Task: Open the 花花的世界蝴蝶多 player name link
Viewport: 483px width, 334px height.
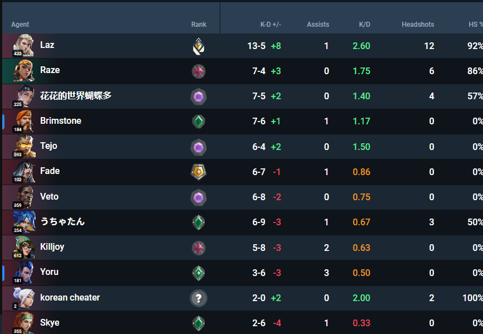Action: click(x=76, y=96)
